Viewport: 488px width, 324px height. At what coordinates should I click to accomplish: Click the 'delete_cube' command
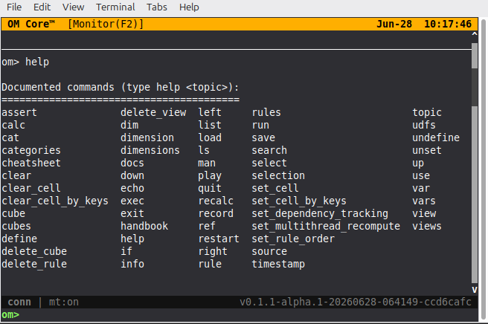[34, 251]
